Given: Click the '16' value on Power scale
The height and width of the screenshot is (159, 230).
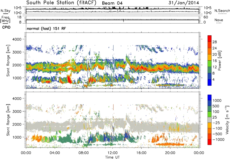Looking at the screenshot, I should click(214, 61).
